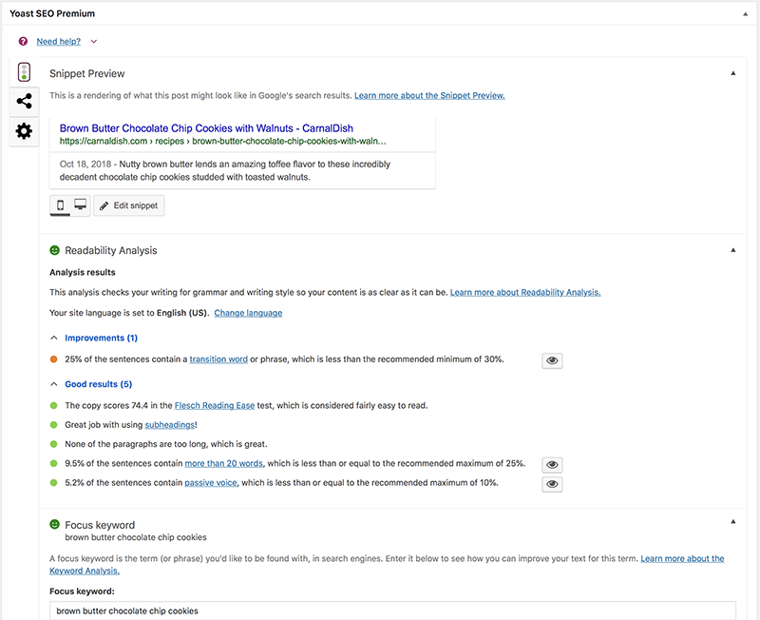Collapse the Readability Analysis section

coord(733,250)
